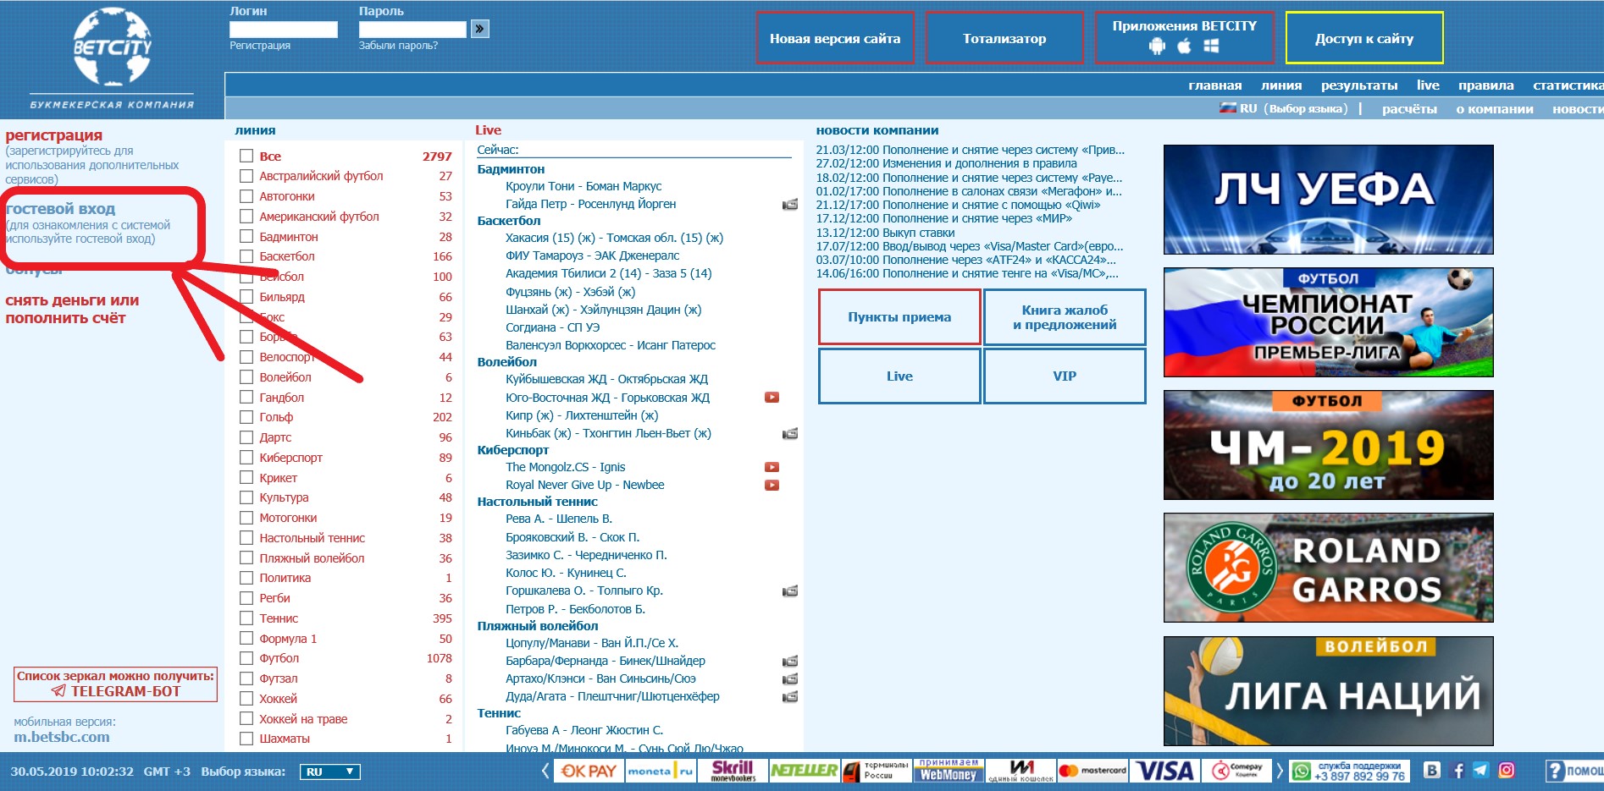
Task: Open Книга жалоб и предложений
Action: 1065,316
